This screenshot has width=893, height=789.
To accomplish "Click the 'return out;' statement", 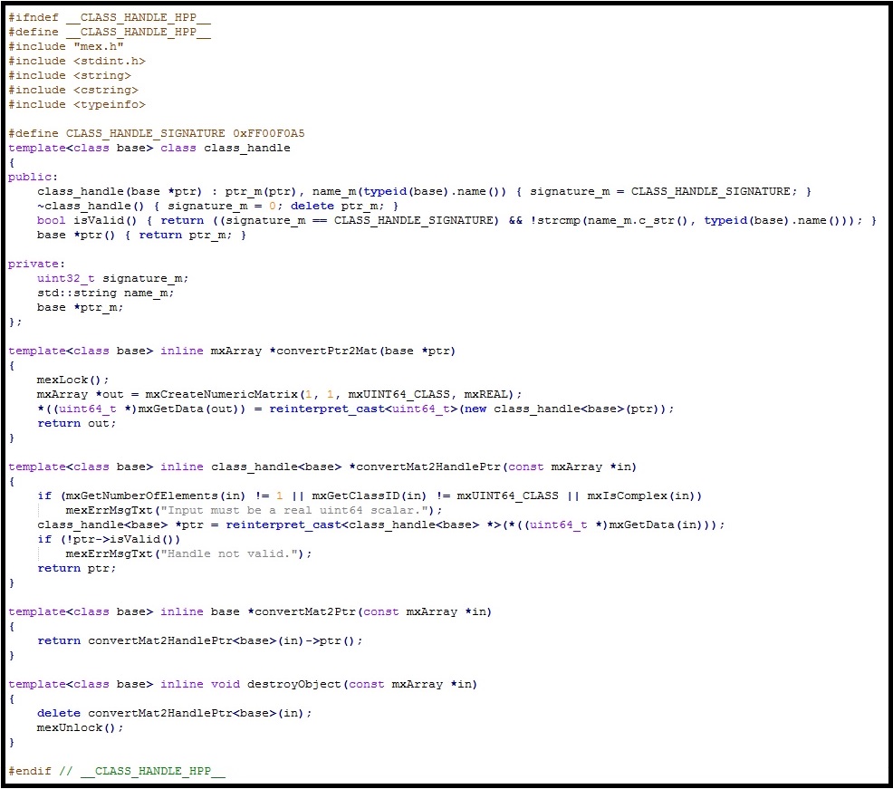I will tap(77, 423).
